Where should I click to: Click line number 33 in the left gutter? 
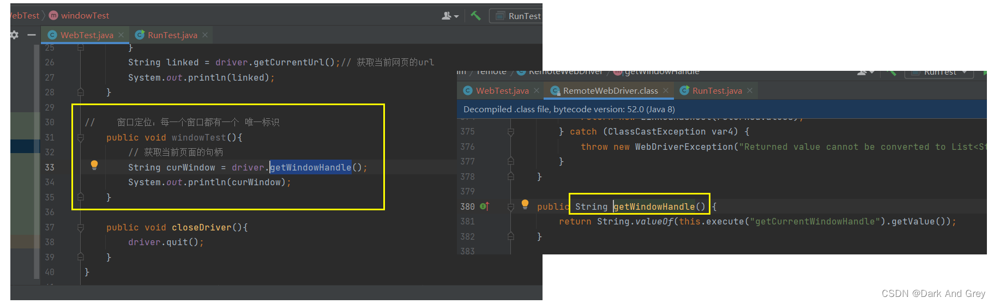pyautogui.click(x=50, y=167)
